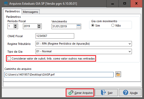Minimize the Arquivos Estaduais GIA SP window
Viewport: 144px width, 99px height.
(113, 4)
